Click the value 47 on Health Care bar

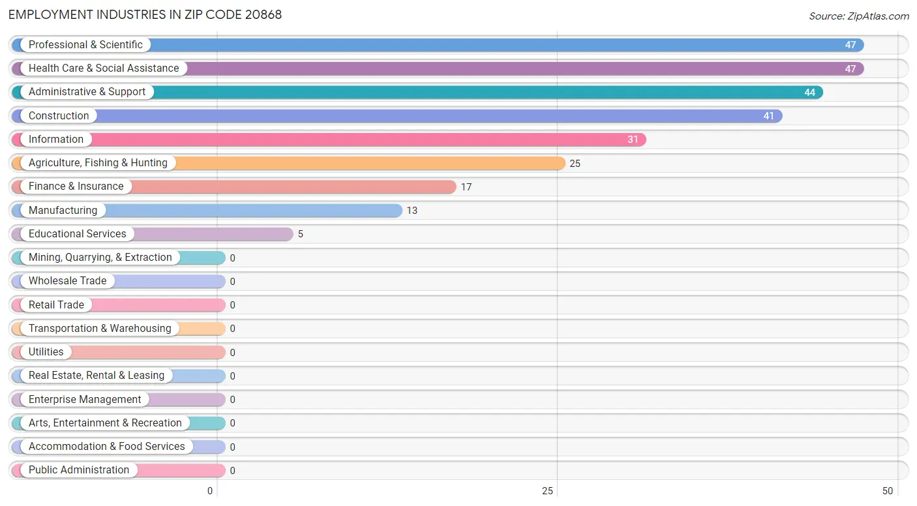[x=850, y=68]
